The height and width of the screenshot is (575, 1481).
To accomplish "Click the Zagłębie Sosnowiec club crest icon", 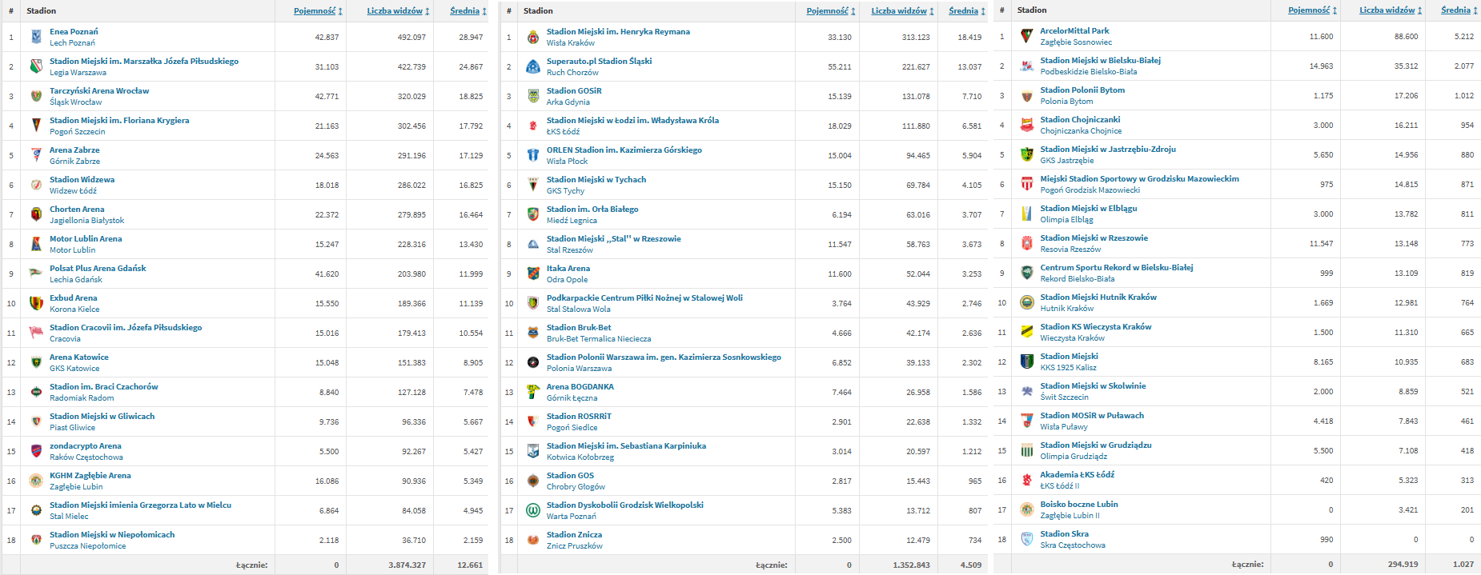I will [1027, 36].
